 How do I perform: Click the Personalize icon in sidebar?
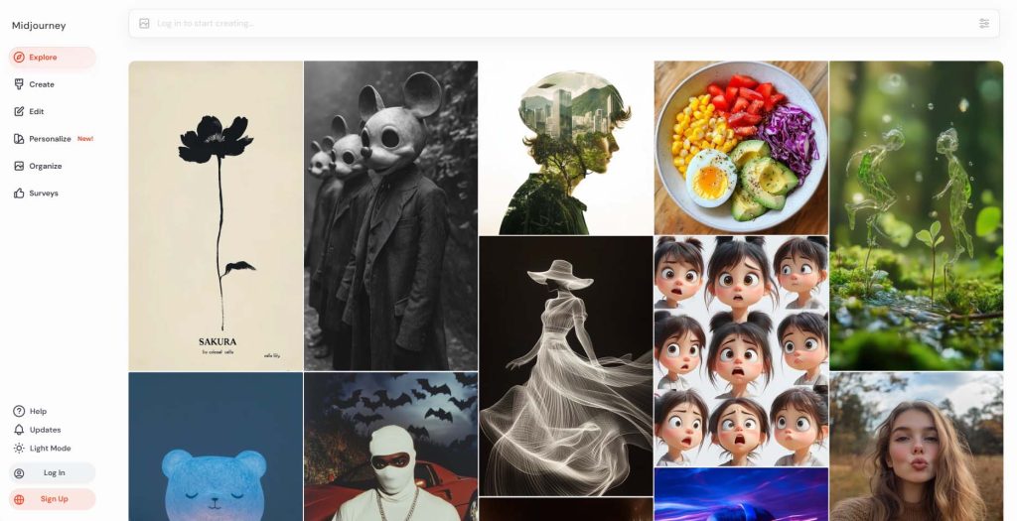(x=19, y=139)
